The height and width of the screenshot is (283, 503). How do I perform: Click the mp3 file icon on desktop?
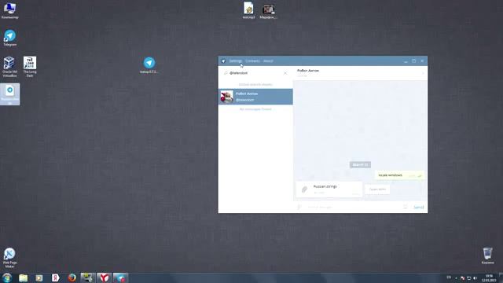tap(248, 10)
